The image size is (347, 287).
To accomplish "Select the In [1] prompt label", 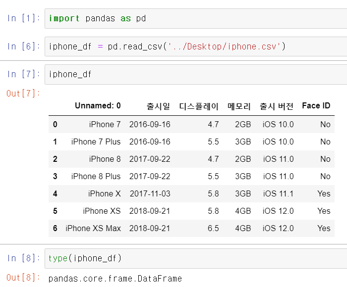I will 23,18.
